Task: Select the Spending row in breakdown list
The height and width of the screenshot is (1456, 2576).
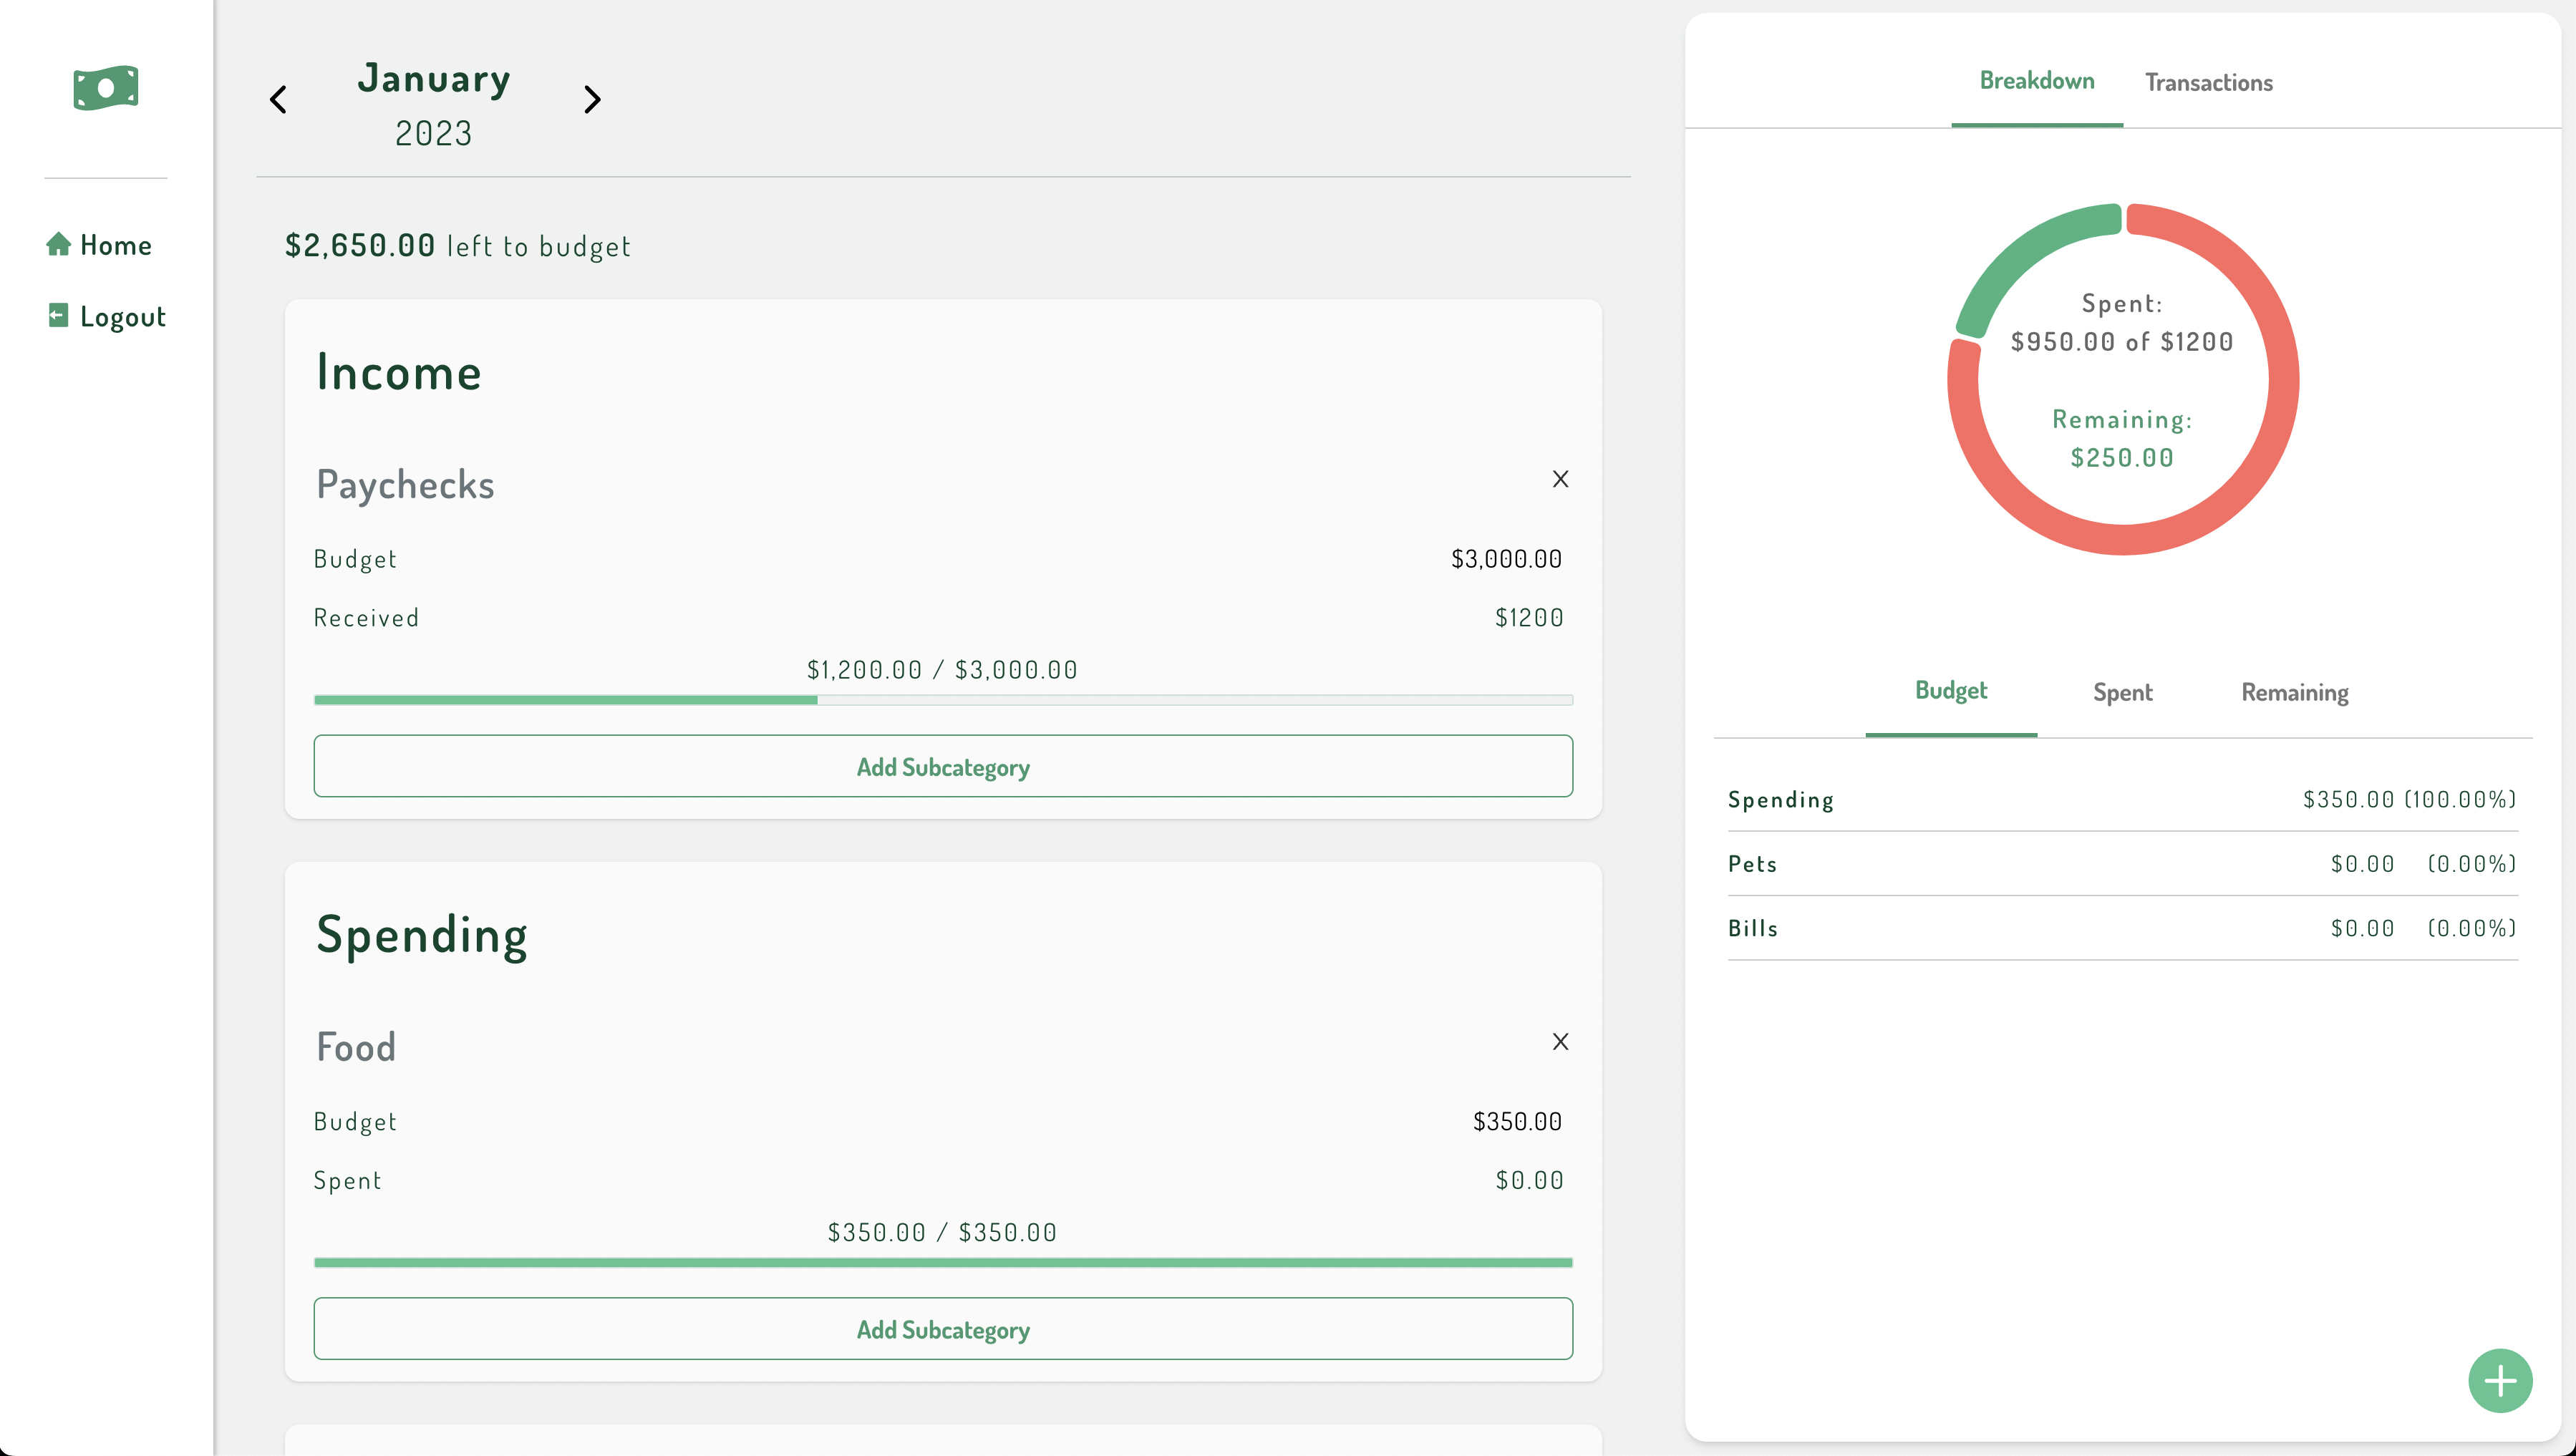Action: (x=2122, y=799)
